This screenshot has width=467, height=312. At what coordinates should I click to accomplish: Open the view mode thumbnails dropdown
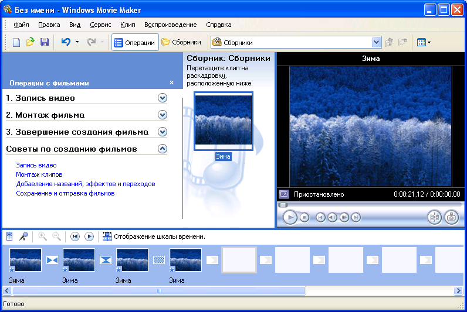424,43
